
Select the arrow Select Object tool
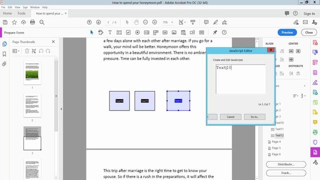91,32
